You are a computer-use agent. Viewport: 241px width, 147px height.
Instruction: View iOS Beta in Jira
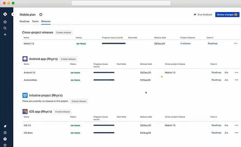pos(226,133)
